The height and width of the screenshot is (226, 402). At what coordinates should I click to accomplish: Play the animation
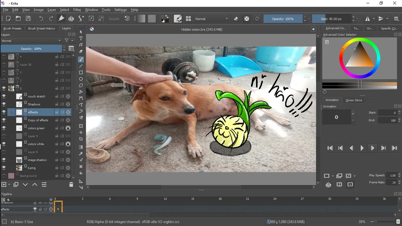tap(362, 148)
